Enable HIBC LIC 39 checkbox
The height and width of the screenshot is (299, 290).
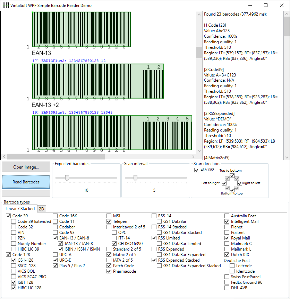pos(14,249)
